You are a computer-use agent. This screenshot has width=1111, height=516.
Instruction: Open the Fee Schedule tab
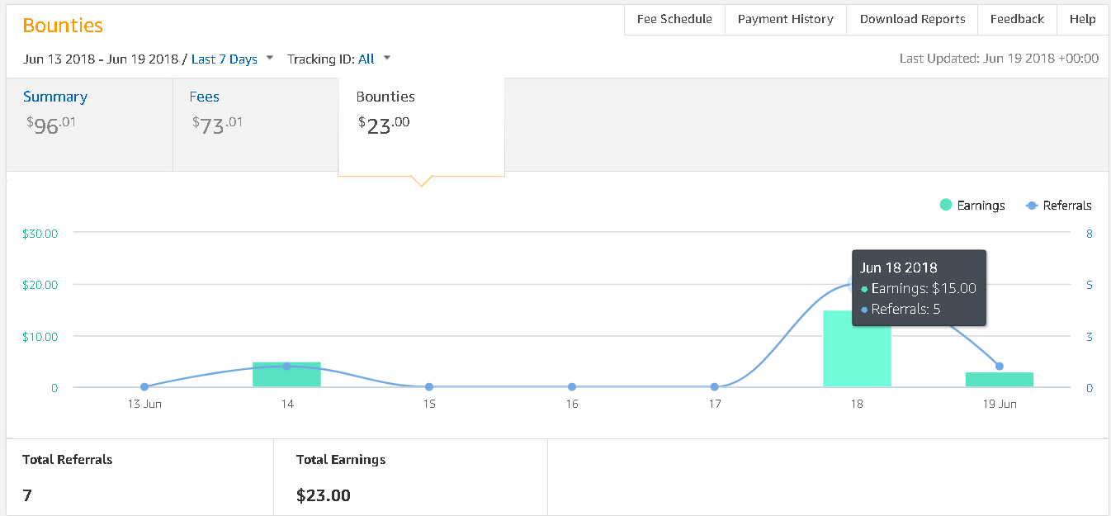674,19
